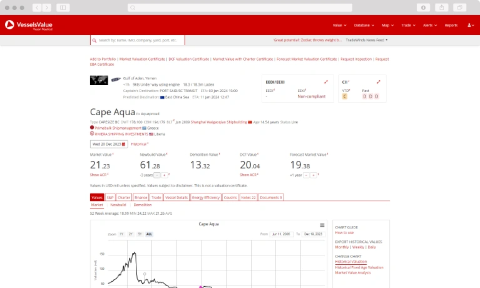The width and height of the screenshot is (480, 288).
Task: Increase forecast year with plus button
Action: [x=314, y=175]
